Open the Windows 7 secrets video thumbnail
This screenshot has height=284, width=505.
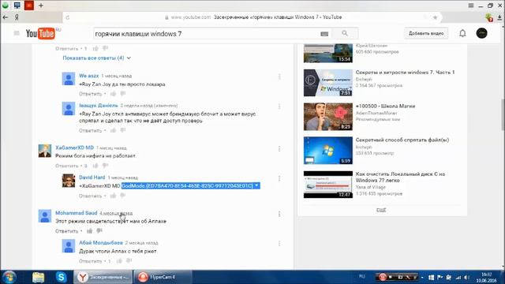(328, 83)
